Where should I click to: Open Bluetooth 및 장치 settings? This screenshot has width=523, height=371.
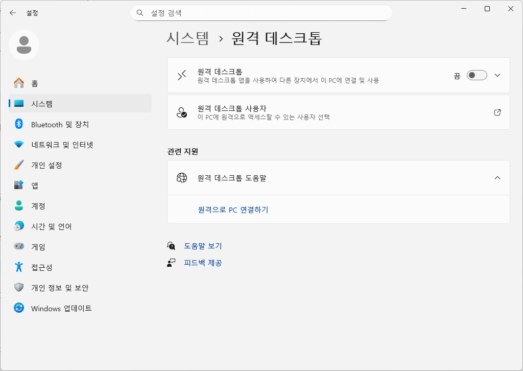click(80, 124)
